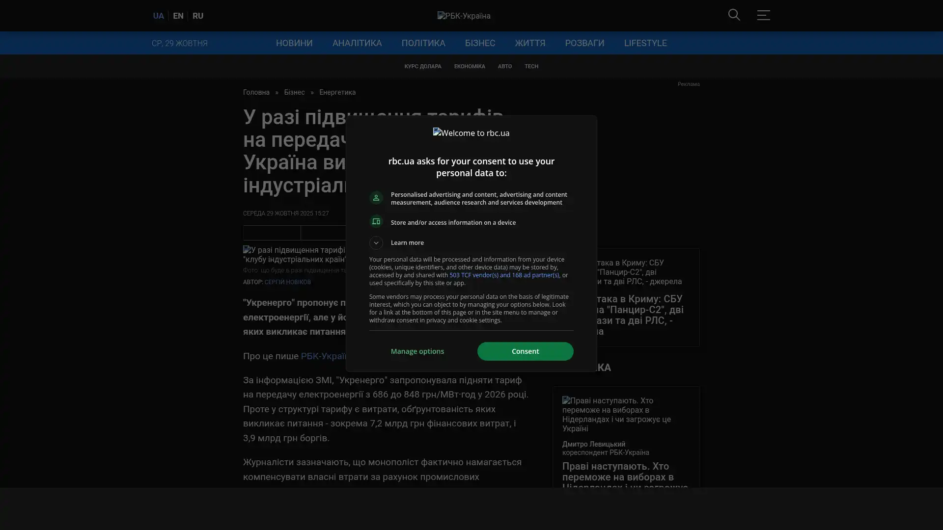Switch site language to RU
The width and height of the screenshot is (943, 530).
[198, 16]
